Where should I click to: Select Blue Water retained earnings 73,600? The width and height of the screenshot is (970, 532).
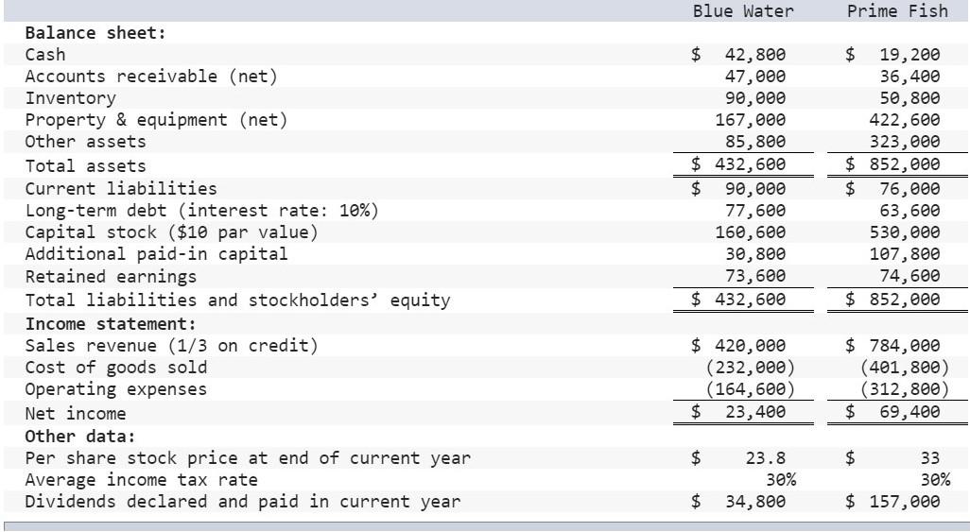click(x=755, y=276)
